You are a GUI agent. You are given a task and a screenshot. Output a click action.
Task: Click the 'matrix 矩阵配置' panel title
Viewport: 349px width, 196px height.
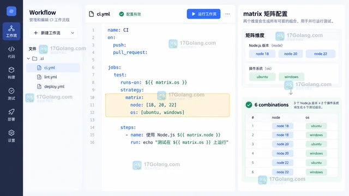pyautogui.click(x=265, y=14)
